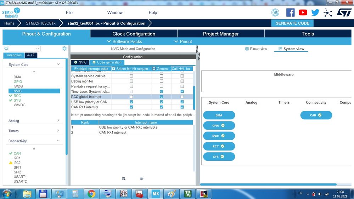Open the DMA button in System view
Screen dimensions: 354x199
click(x=219, y=115)
